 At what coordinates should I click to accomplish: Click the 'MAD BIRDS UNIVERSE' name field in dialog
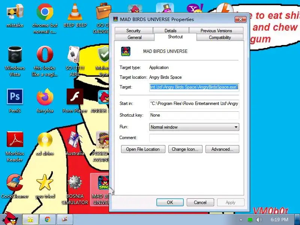165,51
